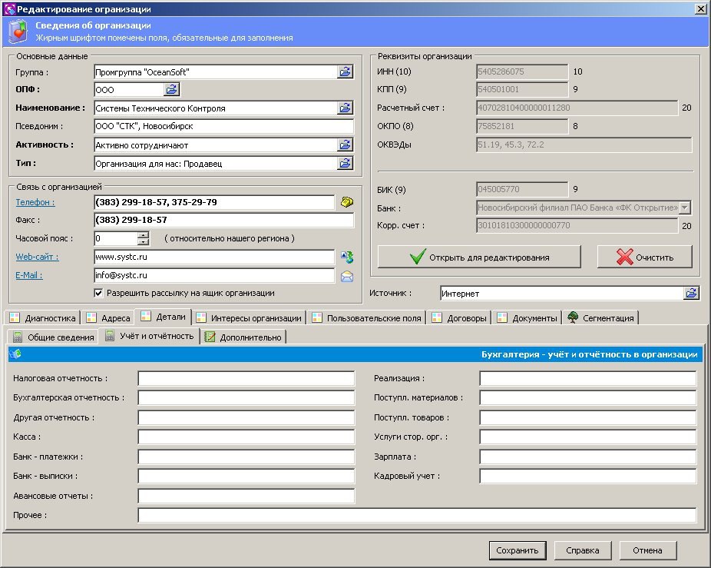The height and width of the screenshot is (568, 711).
Task: Open the Активность selection folder icon
Action: [x=346, y=144]
